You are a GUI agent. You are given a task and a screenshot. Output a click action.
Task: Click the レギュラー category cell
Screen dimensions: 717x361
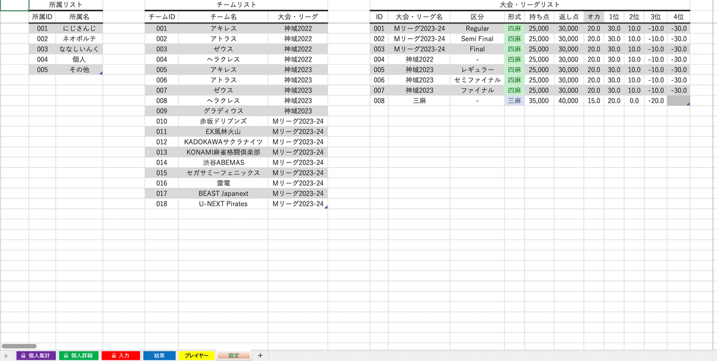(477, 69)
